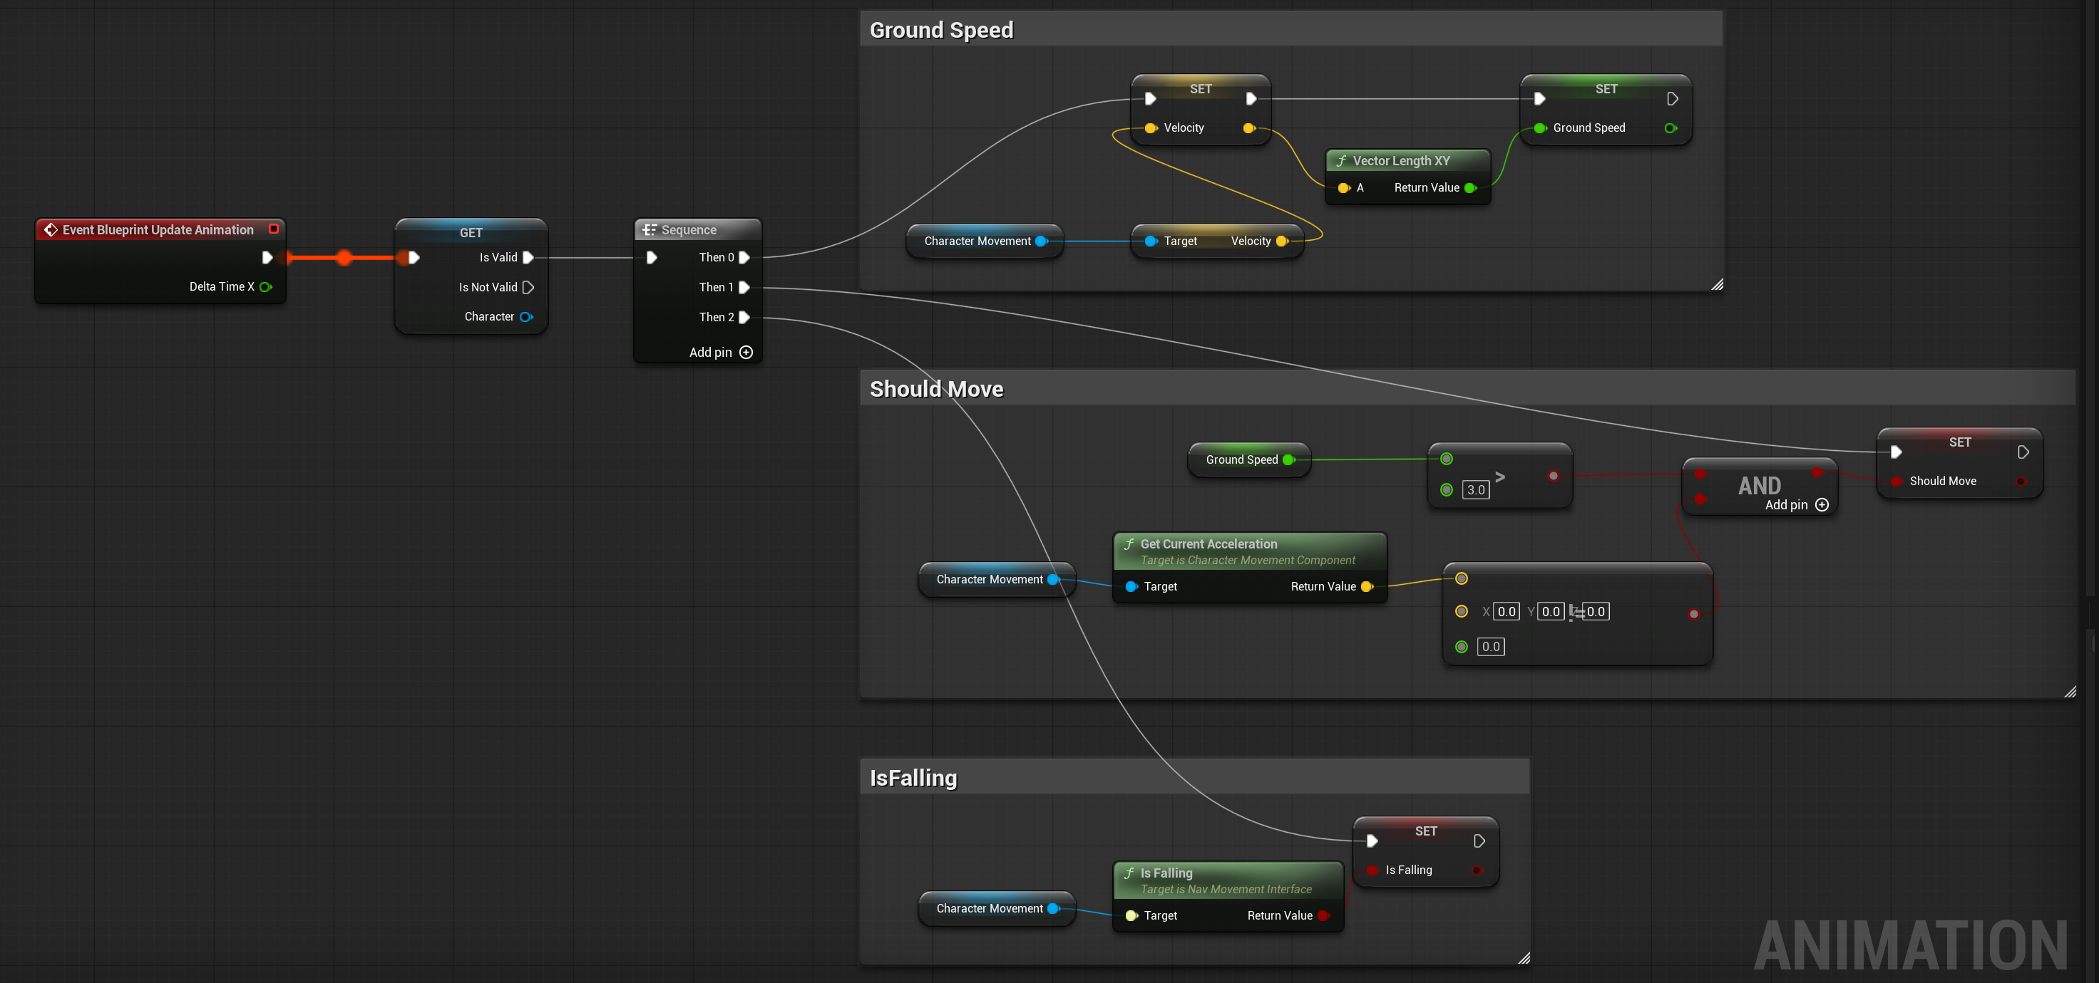
Task: Click the Is Valid exec pin on GET node
Action: 527,258
